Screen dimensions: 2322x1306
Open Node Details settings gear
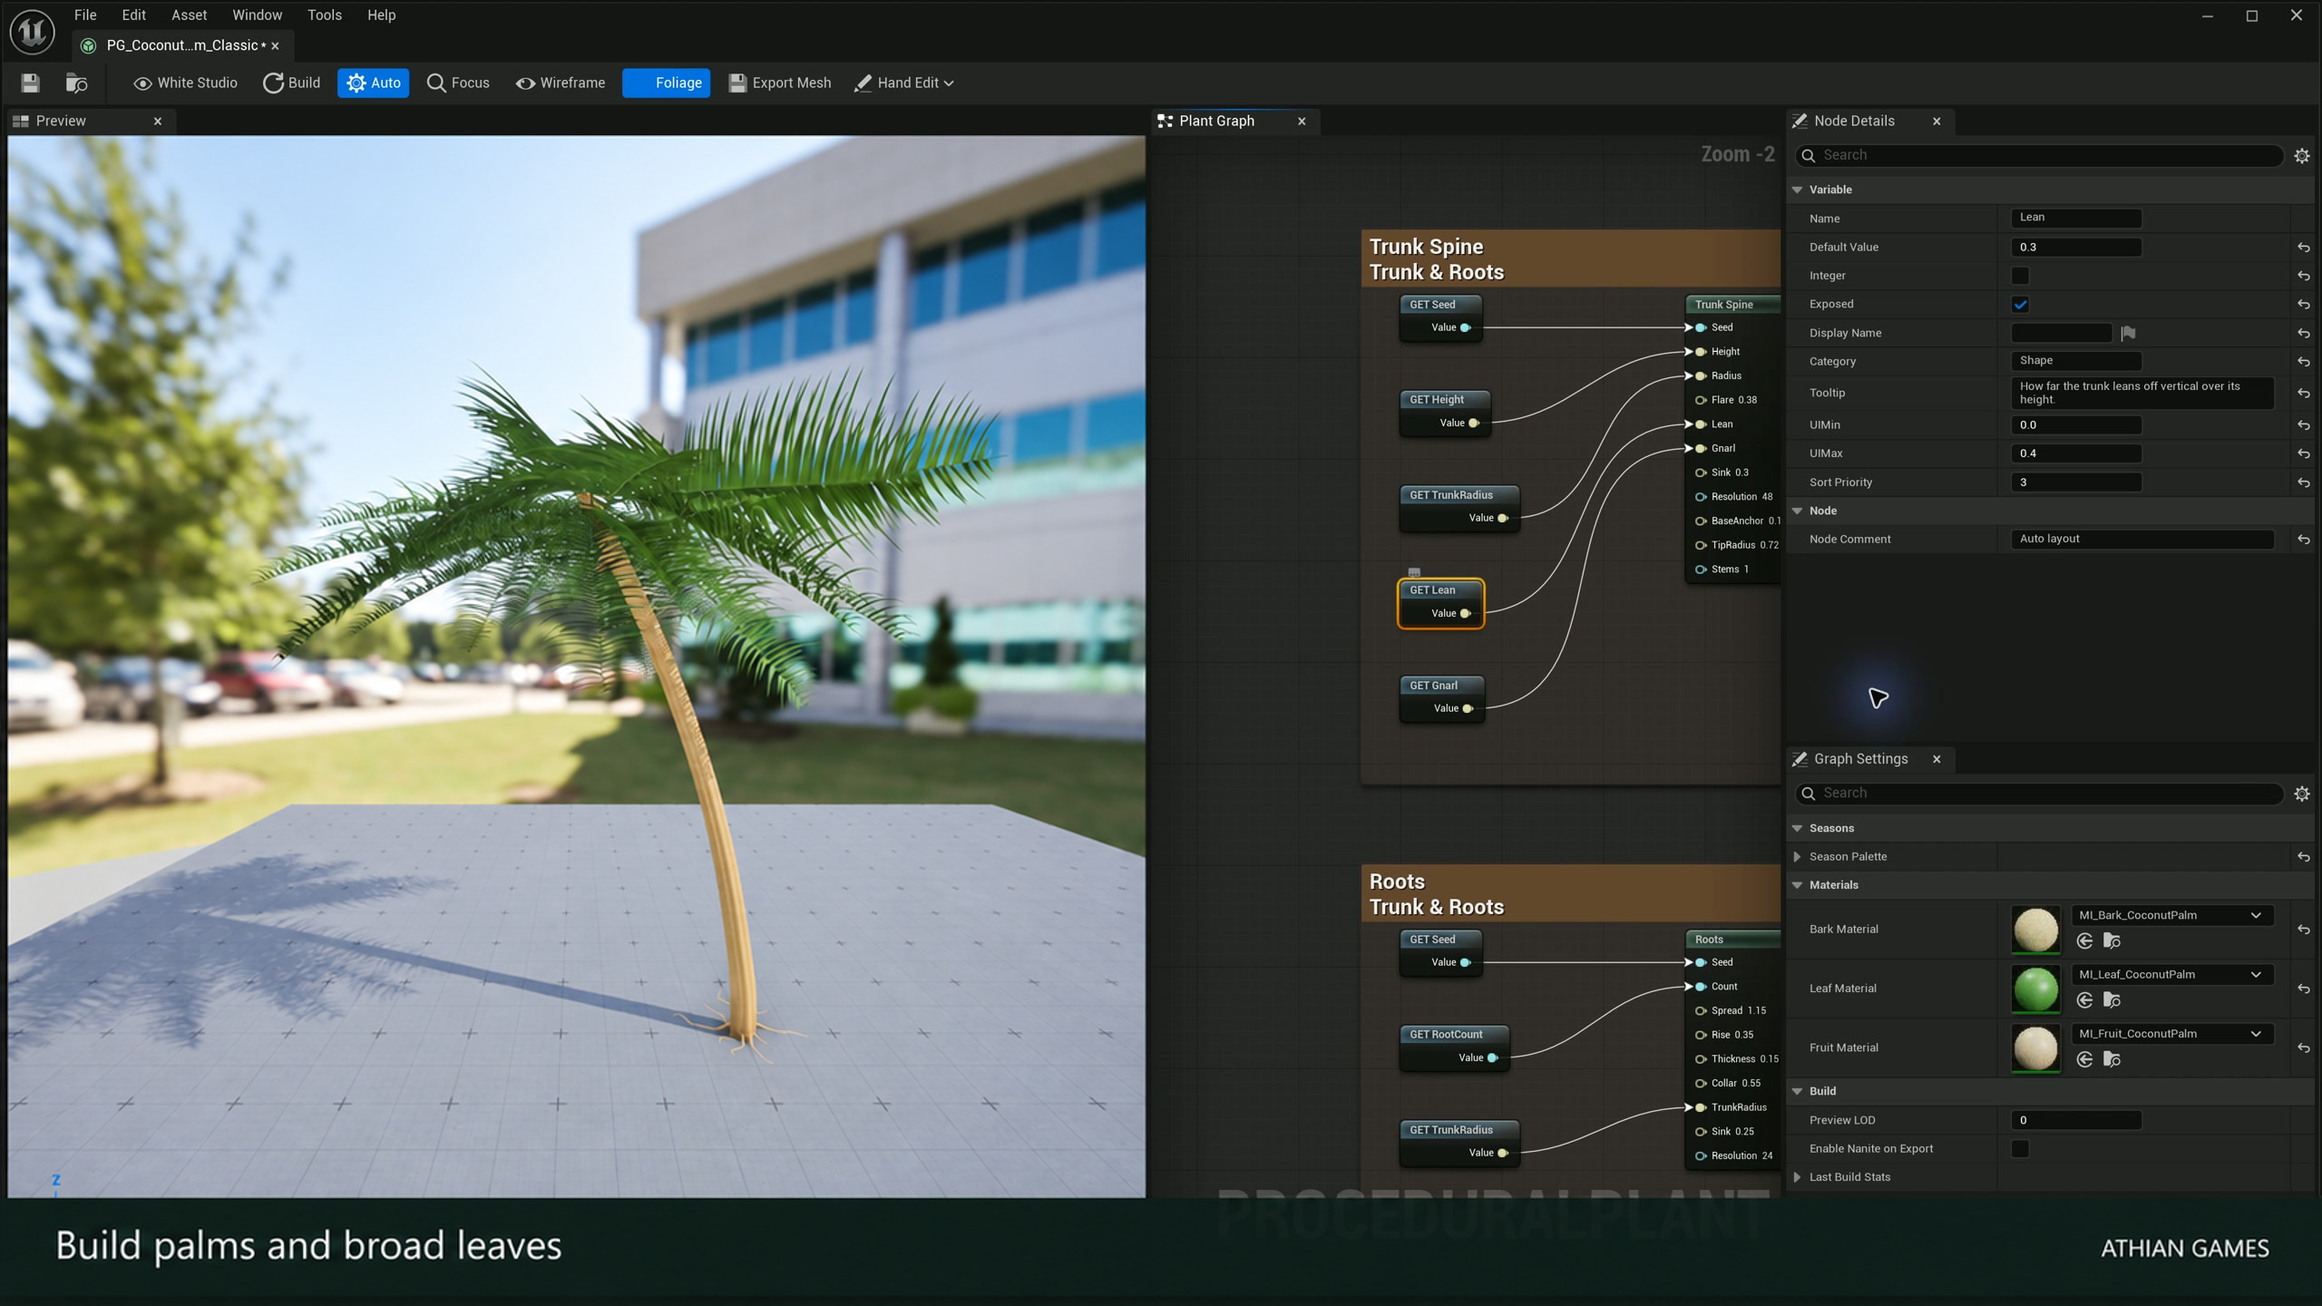2301,156
